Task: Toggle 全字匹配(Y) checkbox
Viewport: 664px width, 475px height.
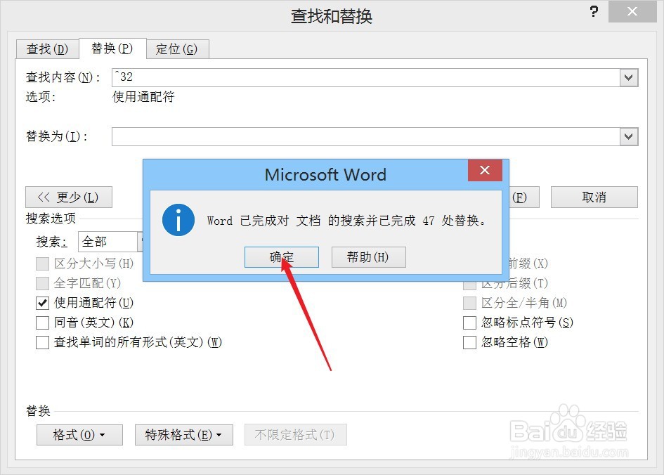Action: (42, 283)
